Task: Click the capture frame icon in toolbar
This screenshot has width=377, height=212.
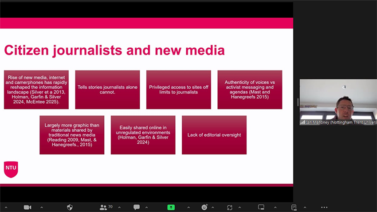Action: click(x=230, y=207)
